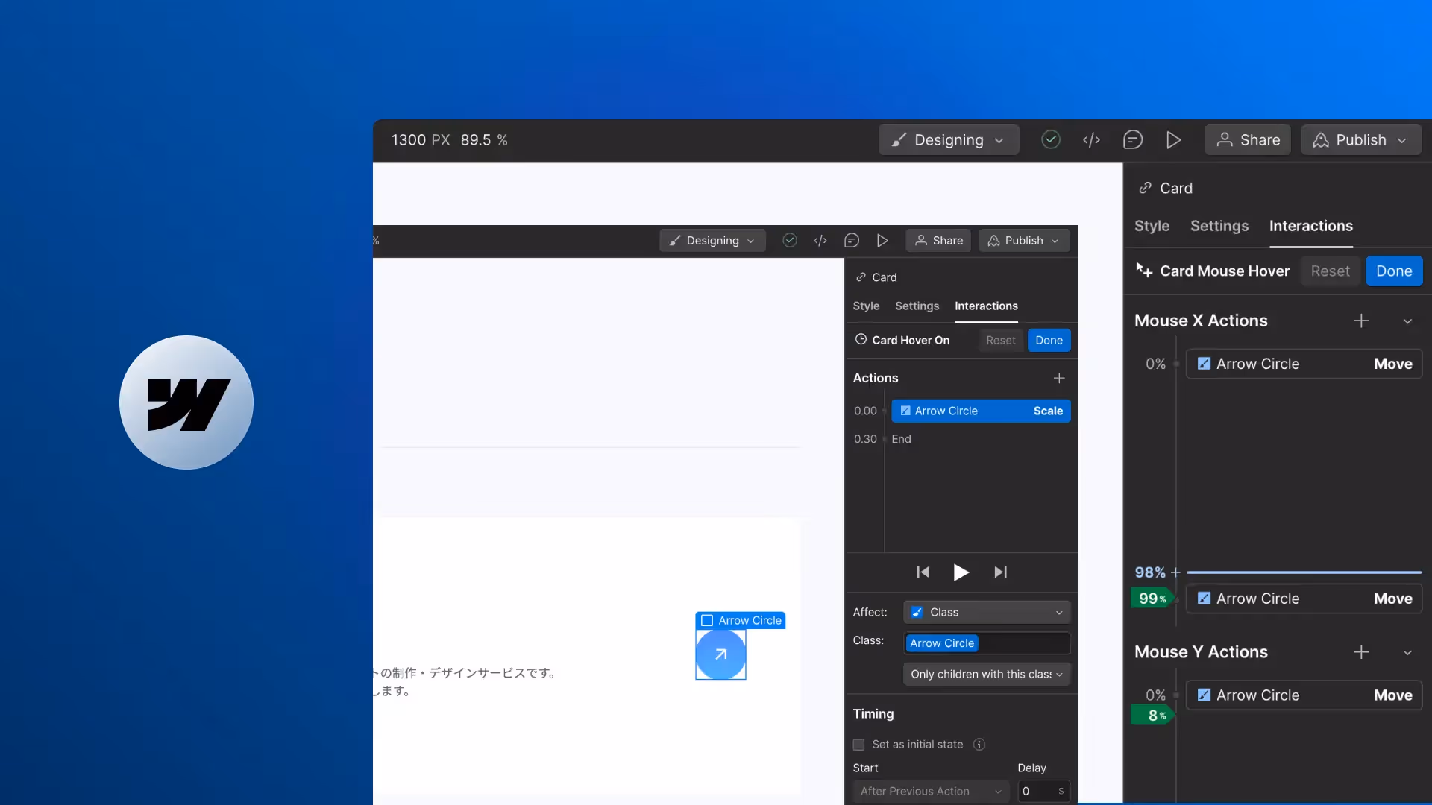This screenshot has height=805, width=1432.
Task: Play the Card Hover On animation
Action: point(961,572)
